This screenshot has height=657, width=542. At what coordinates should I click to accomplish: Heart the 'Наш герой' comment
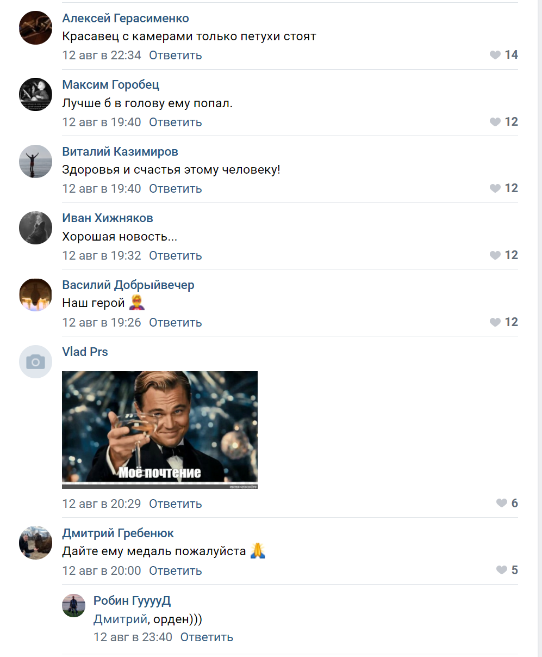click(495, 322)
